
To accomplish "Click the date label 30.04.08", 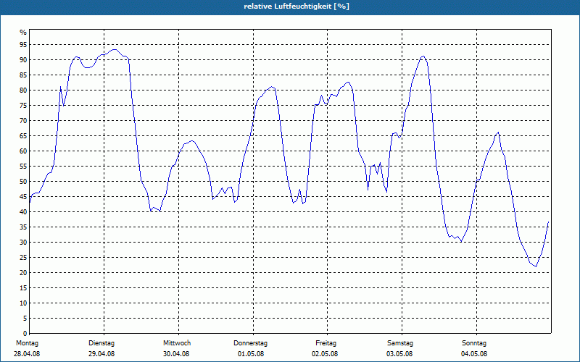I will point(176,354).
